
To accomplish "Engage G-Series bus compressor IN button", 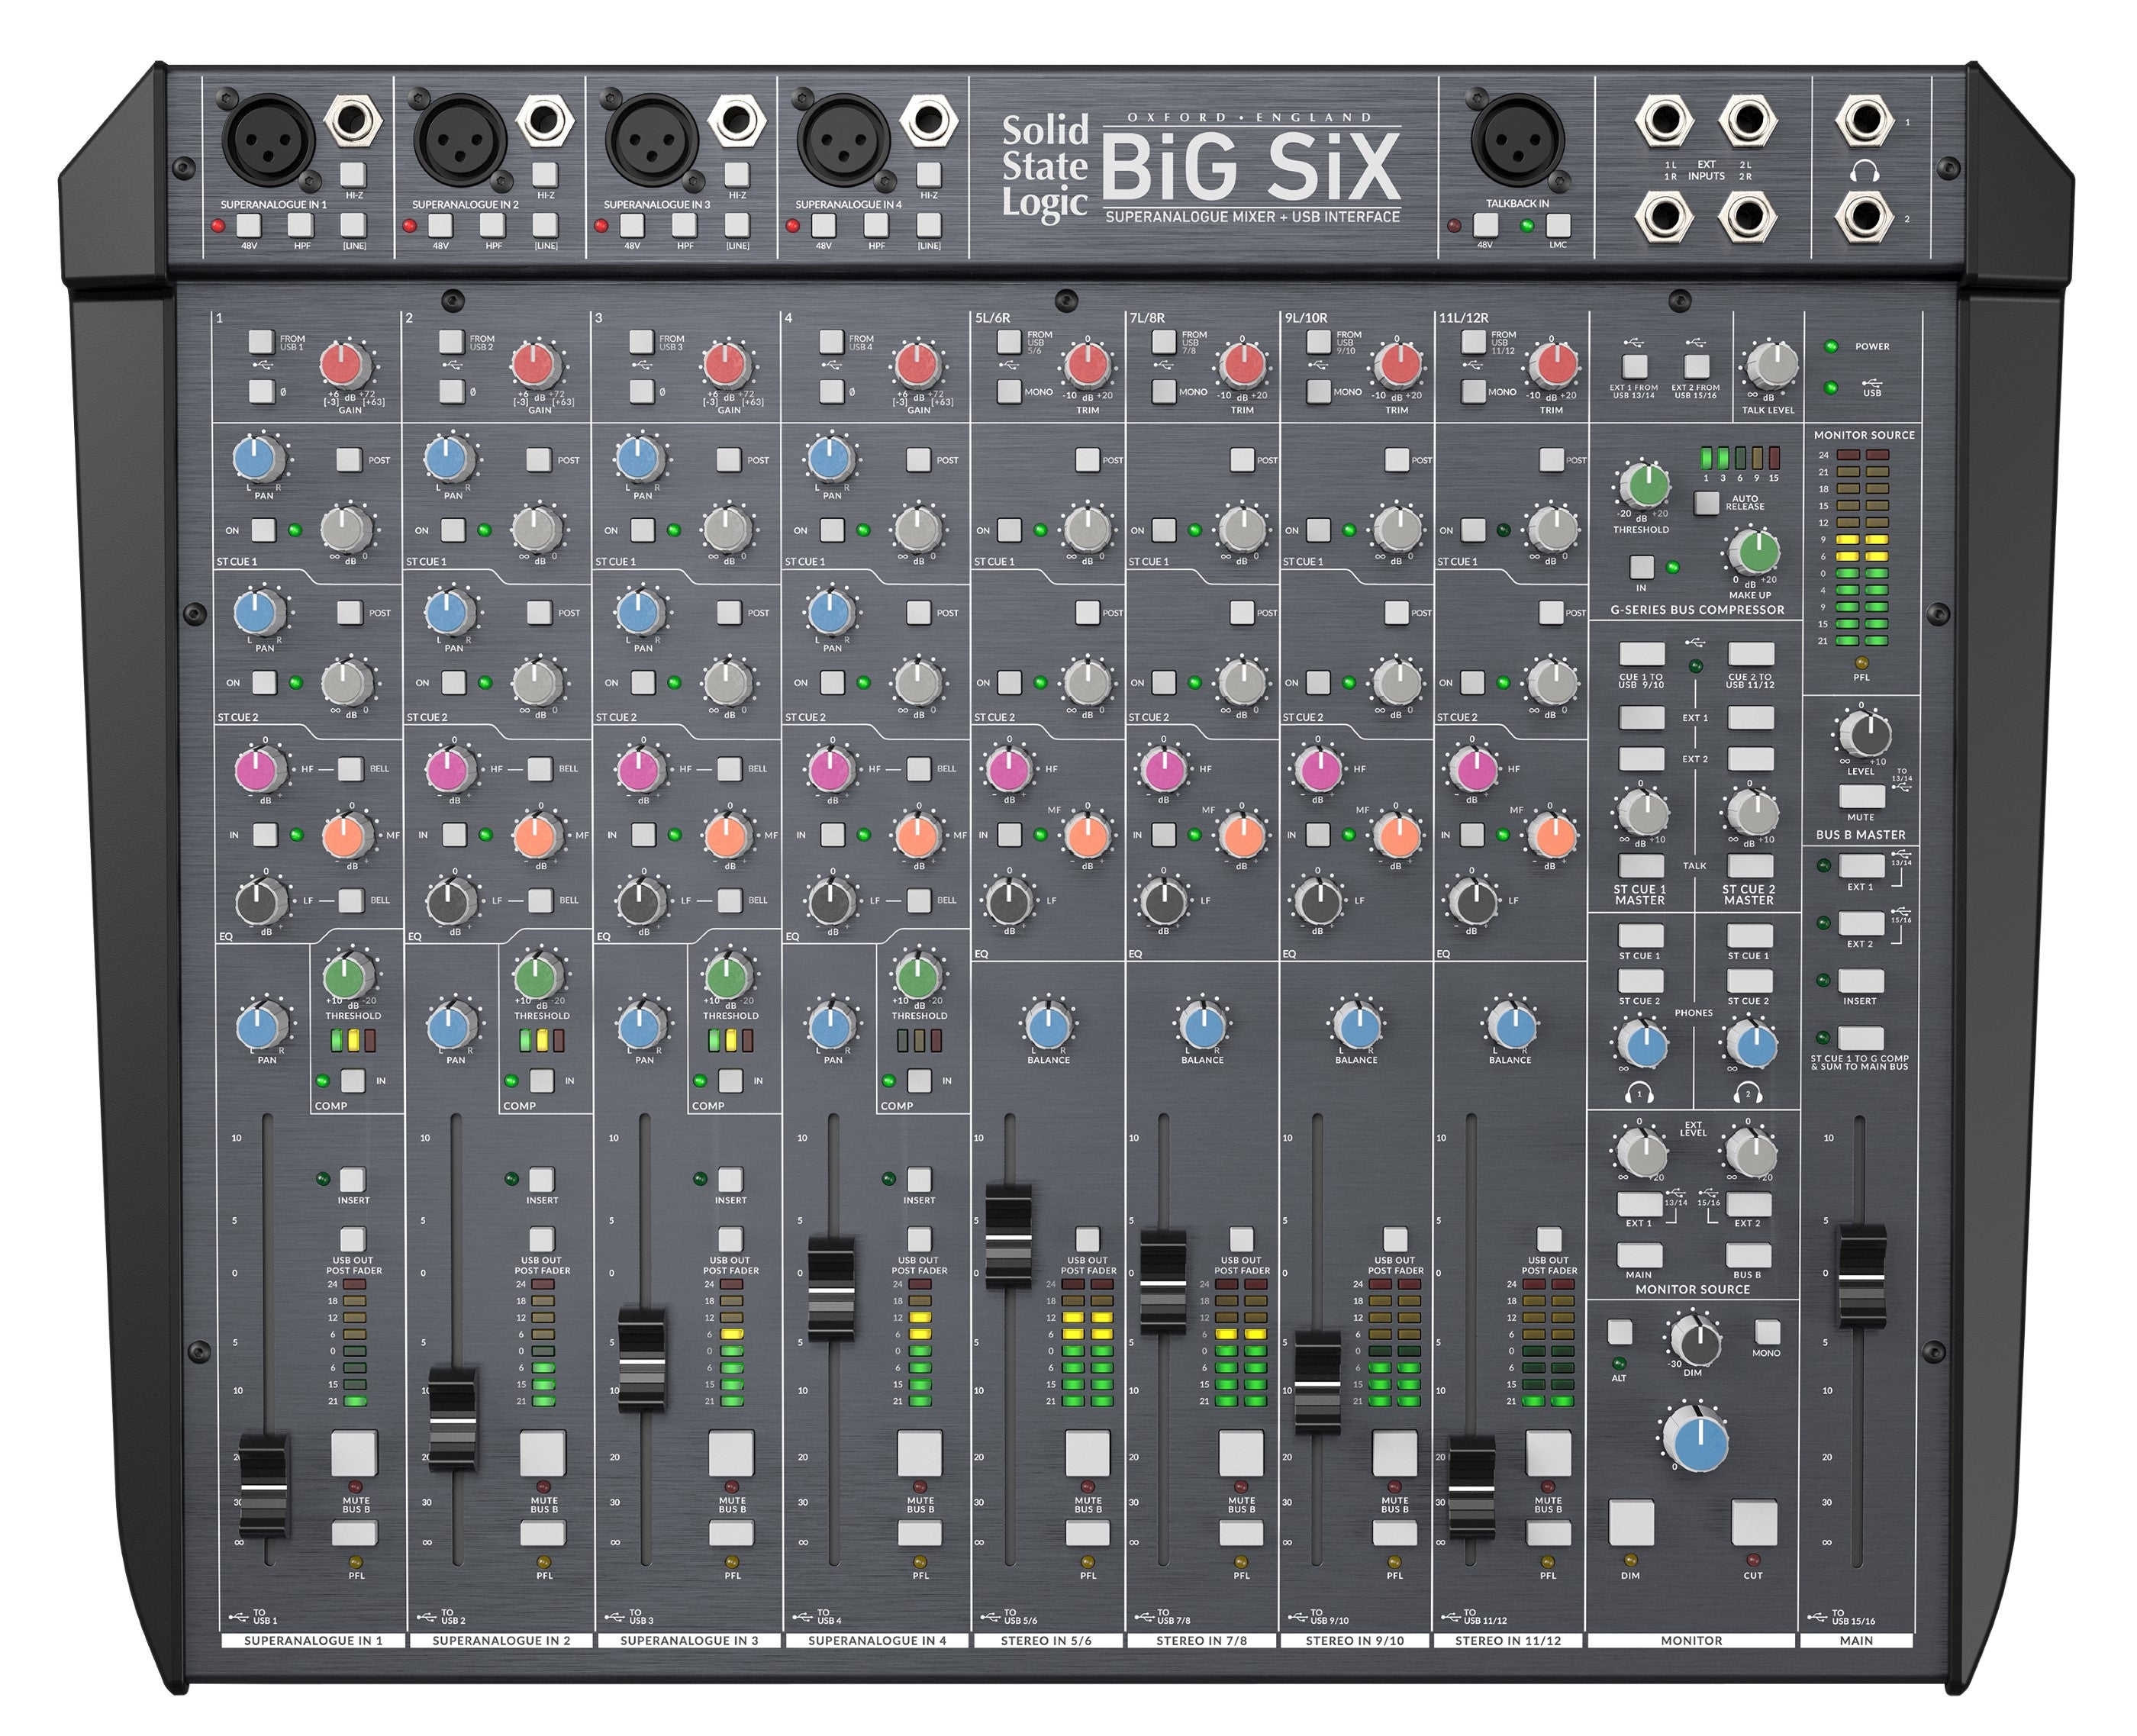I will pyautogui.click(x=1641, y=567).
